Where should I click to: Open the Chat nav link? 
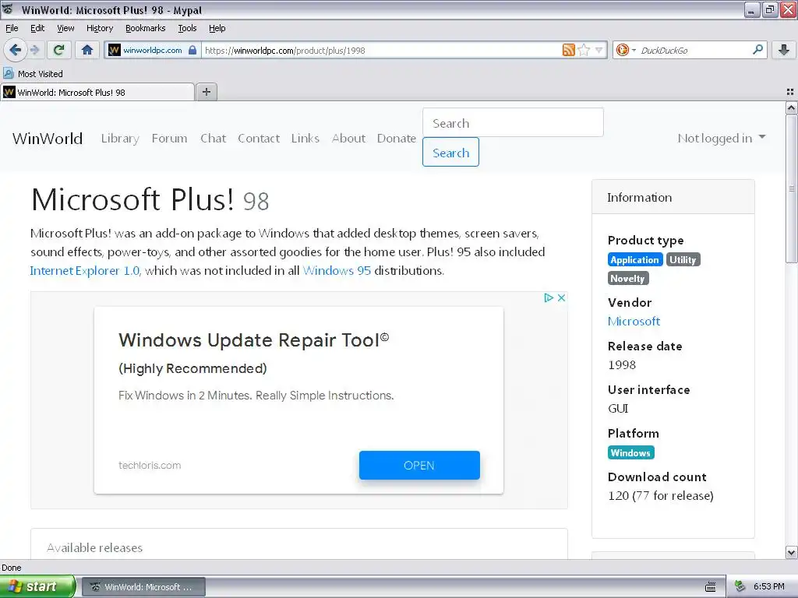pyautogui.click(x=213, y=139)
